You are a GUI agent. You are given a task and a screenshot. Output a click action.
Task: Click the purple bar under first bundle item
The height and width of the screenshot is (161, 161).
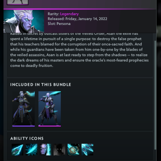[23, 126]
